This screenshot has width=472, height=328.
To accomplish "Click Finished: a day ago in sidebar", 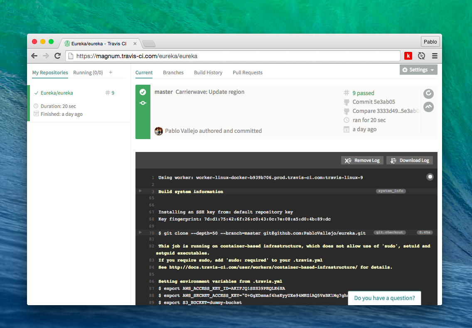I will click(x=61, y=114).
